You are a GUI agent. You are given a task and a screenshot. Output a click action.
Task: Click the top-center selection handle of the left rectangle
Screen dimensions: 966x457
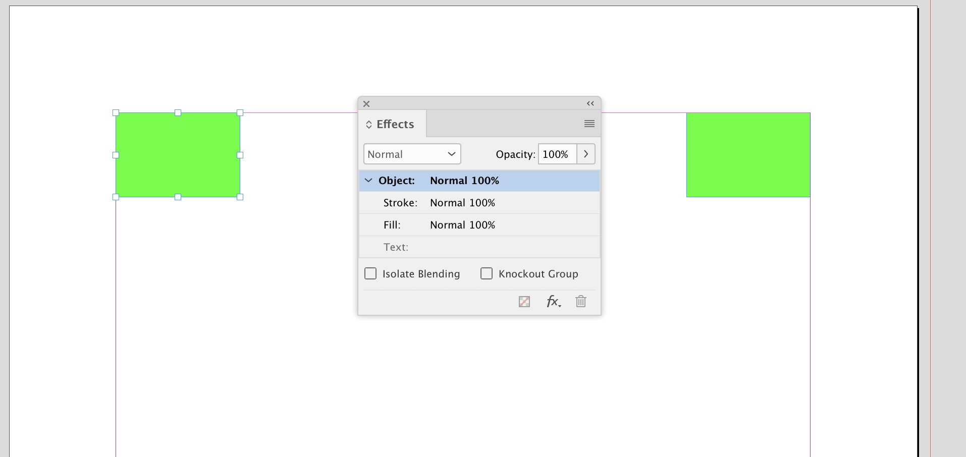(178, 113)
